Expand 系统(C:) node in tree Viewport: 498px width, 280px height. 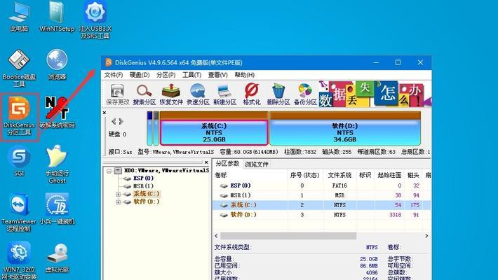pyautogui.click(x=118, y=194)
